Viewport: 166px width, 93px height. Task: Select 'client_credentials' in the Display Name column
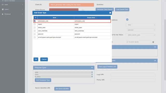coord(79,31)
